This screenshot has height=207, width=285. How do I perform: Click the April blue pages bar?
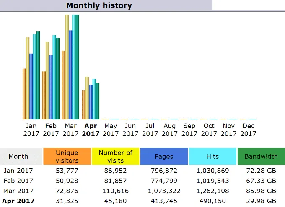[91, 102]
